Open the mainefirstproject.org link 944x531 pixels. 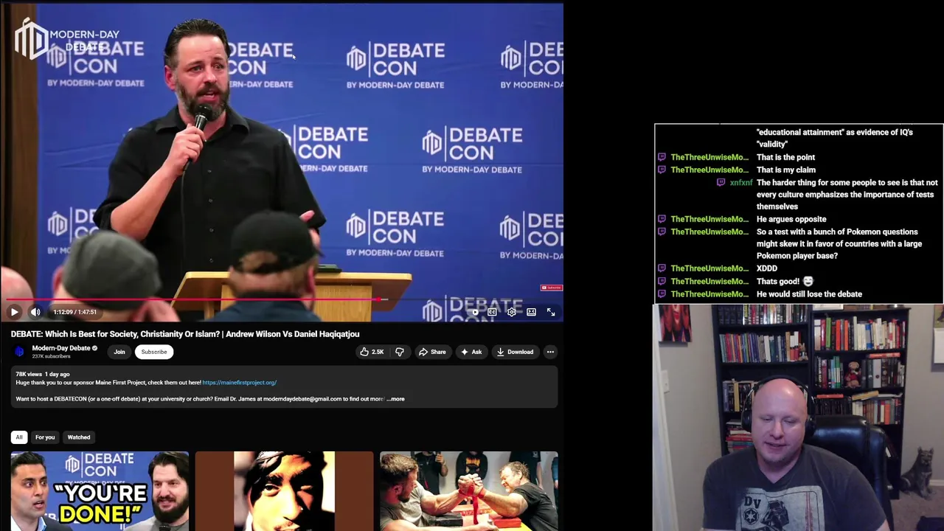point(240,382)
